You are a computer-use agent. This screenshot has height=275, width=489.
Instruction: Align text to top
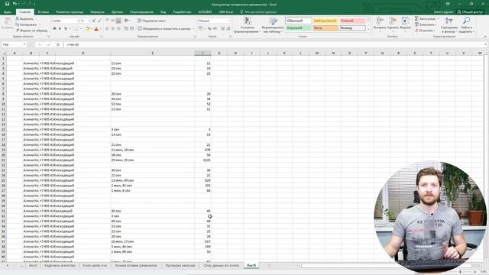click(x=107, y=21)
